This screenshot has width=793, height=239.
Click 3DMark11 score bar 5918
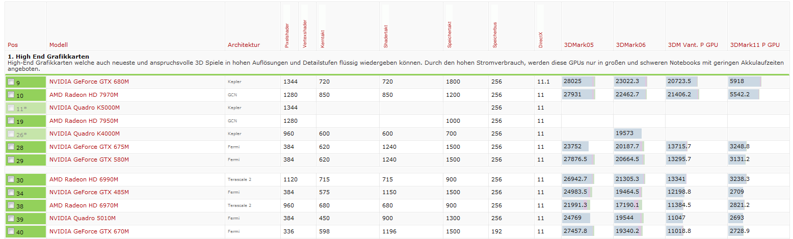(745, 82)
